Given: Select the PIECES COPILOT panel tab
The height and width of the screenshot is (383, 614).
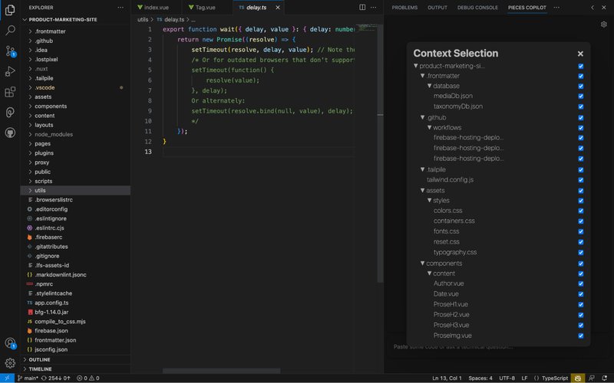Looking at the screenshot, I should (x=527, y=8).
